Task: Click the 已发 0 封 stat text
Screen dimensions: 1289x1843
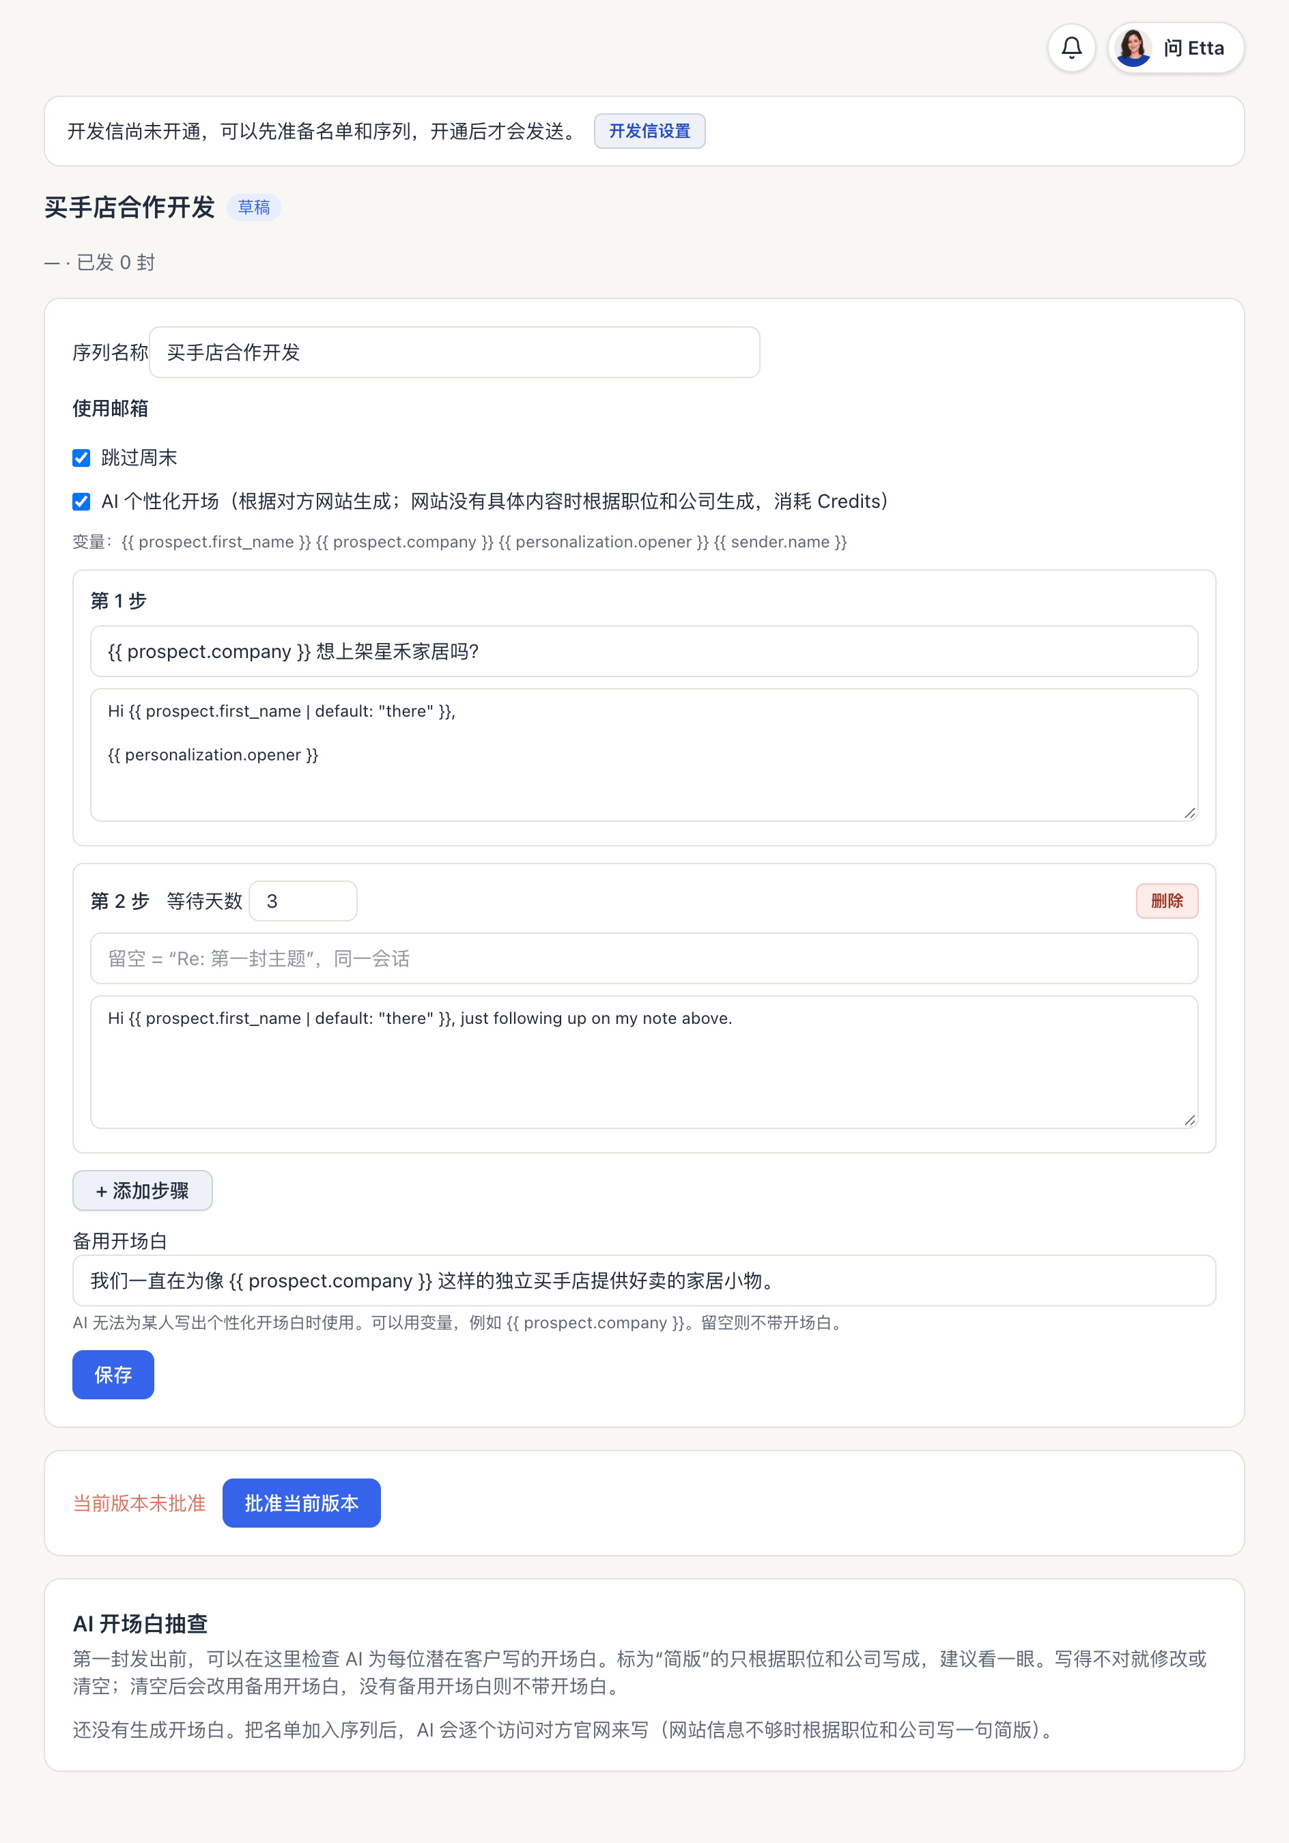Action: coord(115,263)
